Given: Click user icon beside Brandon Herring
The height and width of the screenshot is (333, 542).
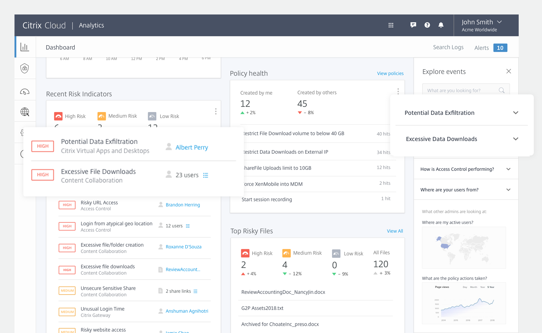Looking at the screenshot, I should [161, 205].
